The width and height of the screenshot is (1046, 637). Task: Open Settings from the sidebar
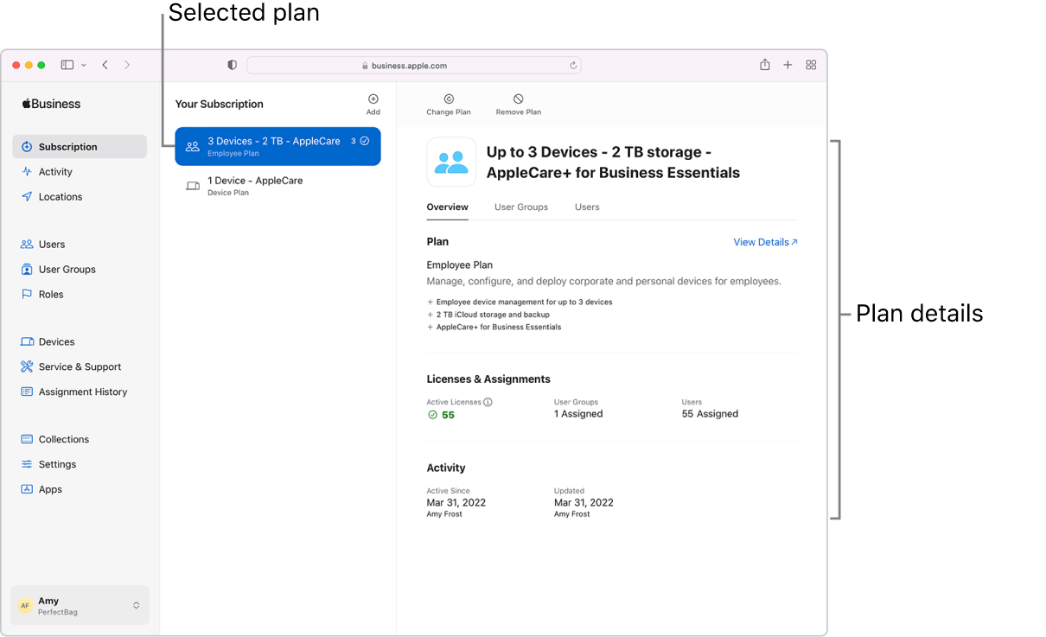coord(55,464)
